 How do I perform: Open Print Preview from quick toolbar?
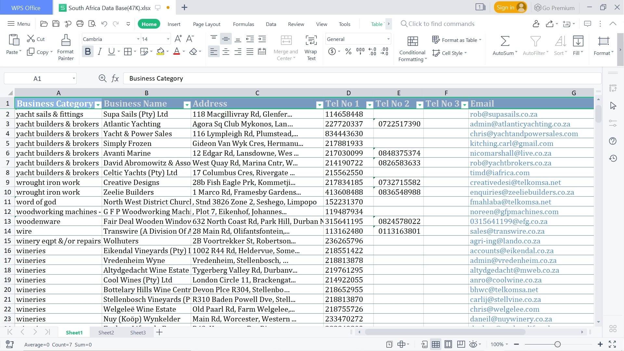[x=92, y=24]
